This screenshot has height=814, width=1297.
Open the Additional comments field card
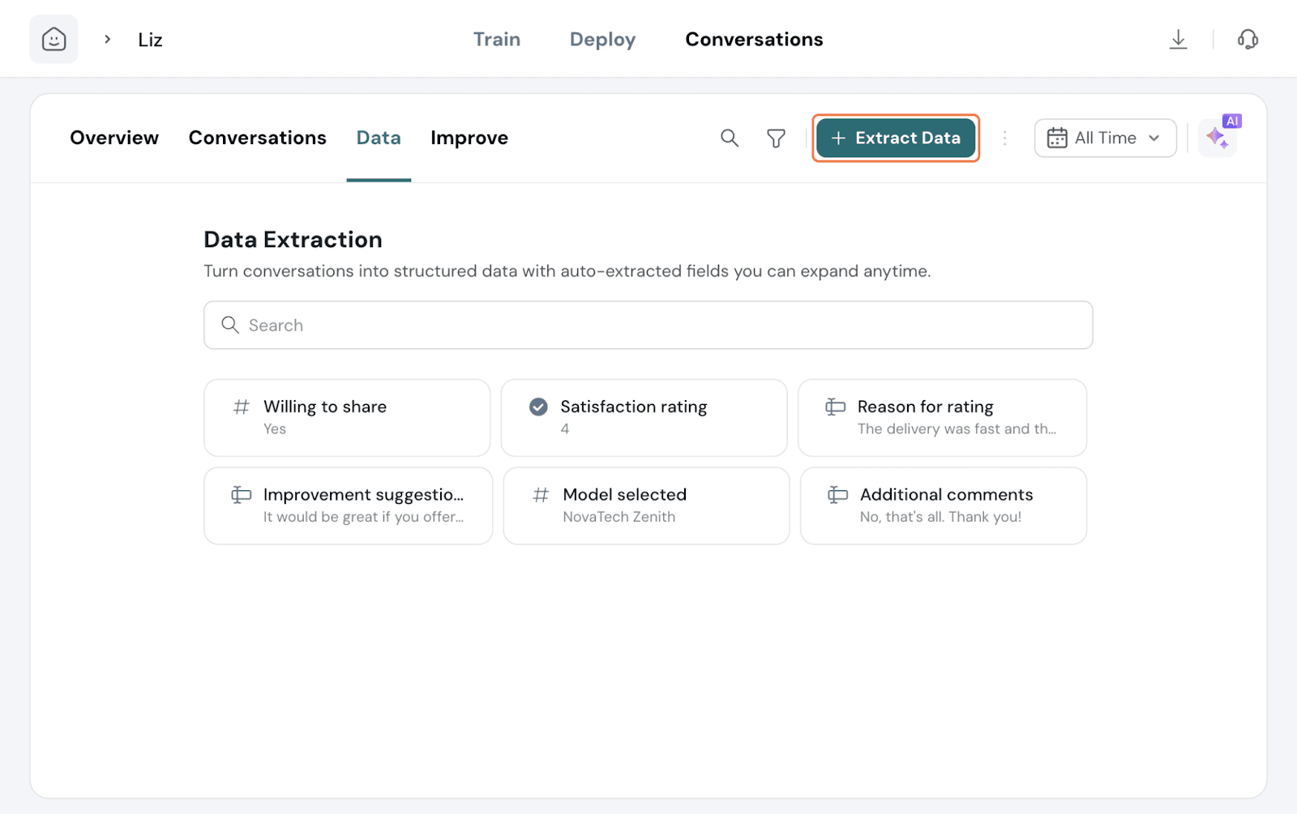pos(943,505)
